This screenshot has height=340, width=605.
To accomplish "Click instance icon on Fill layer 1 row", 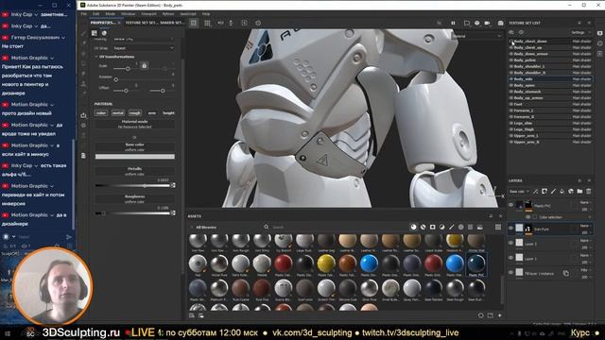I will (565, 273).
